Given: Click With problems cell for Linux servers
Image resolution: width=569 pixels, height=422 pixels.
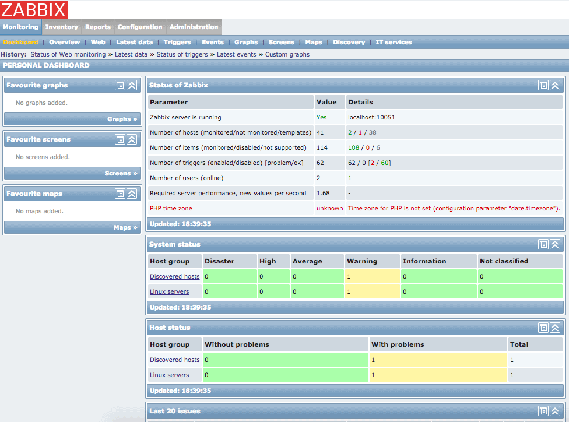Looking at the screenshot, I should pyautogui.click(x=438, y=375).
